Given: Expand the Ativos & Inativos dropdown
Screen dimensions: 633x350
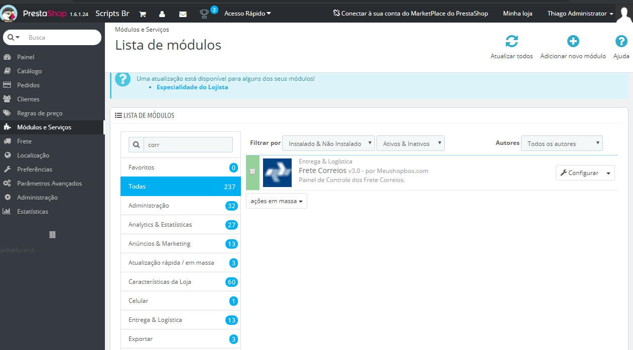Looking at the screenshot, I should [410, 144].
